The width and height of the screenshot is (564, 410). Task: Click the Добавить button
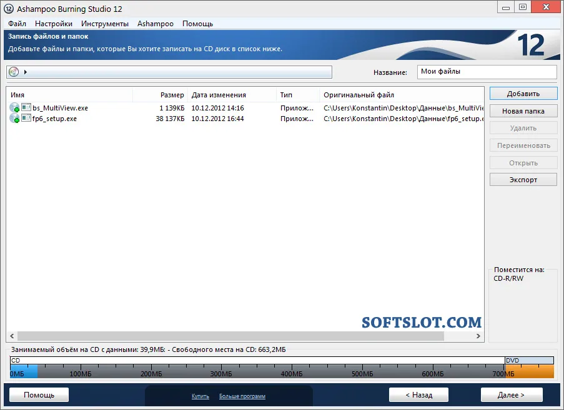[x=523, y=94]
